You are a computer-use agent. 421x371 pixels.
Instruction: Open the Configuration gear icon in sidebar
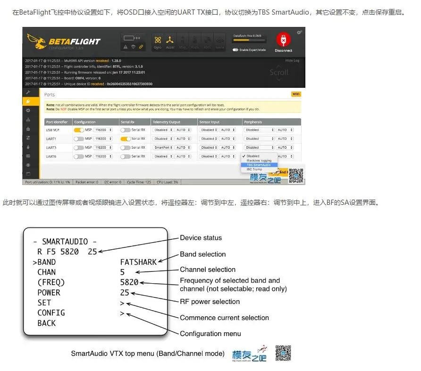click(28, 110)
